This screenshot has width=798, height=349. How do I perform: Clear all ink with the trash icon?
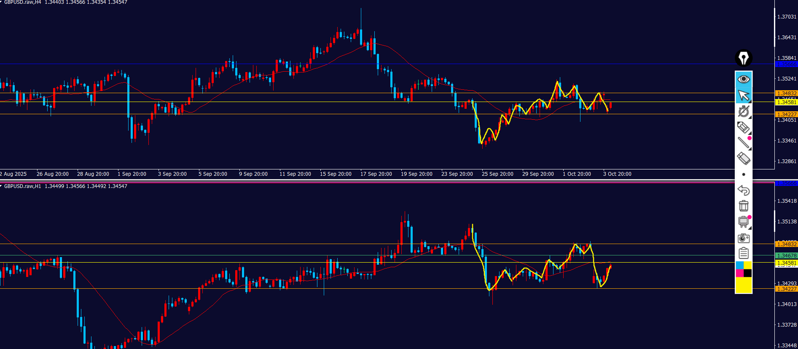[x=744, y=206]
